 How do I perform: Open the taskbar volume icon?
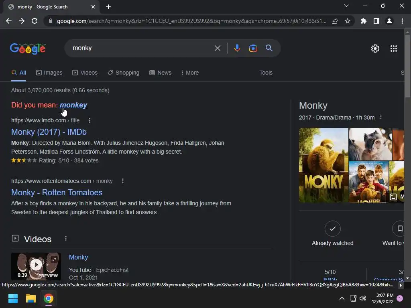coord(363,298)
